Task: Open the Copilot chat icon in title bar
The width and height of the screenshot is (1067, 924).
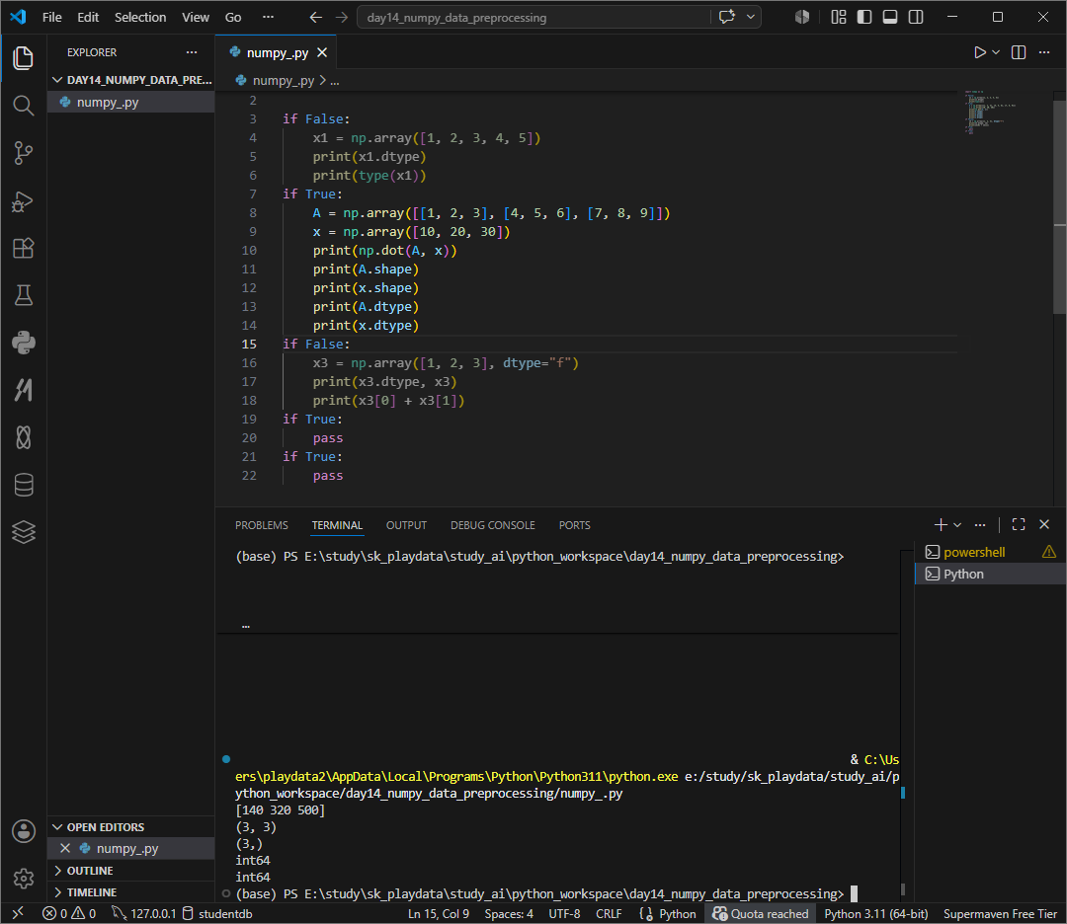Action: click(727, 17)
